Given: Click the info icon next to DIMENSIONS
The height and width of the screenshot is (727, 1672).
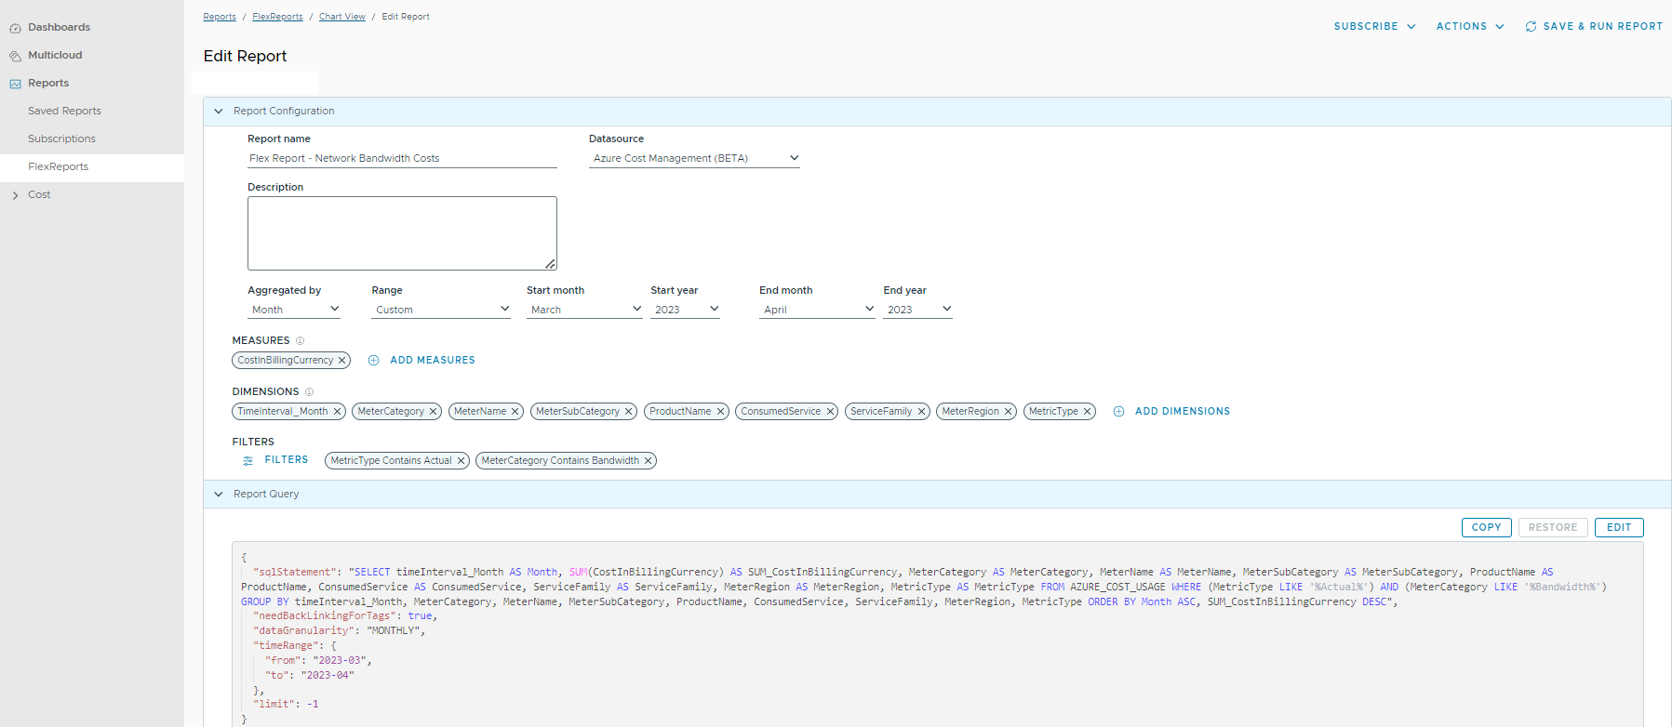Looking at the screenshot, I should coord(310,392).
